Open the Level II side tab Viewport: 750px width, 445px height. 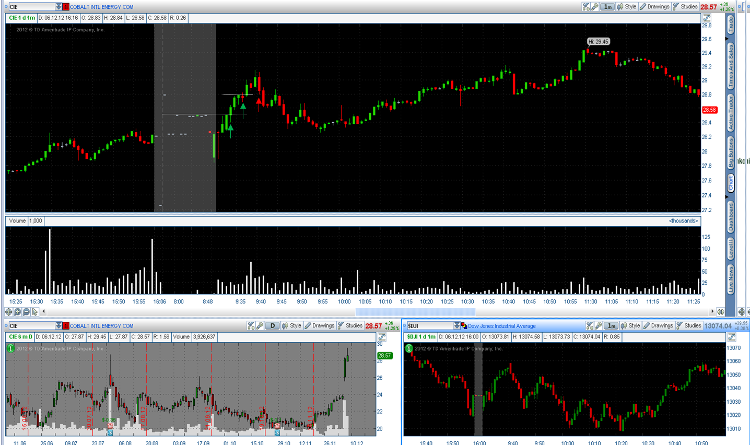tap(731, 248)
